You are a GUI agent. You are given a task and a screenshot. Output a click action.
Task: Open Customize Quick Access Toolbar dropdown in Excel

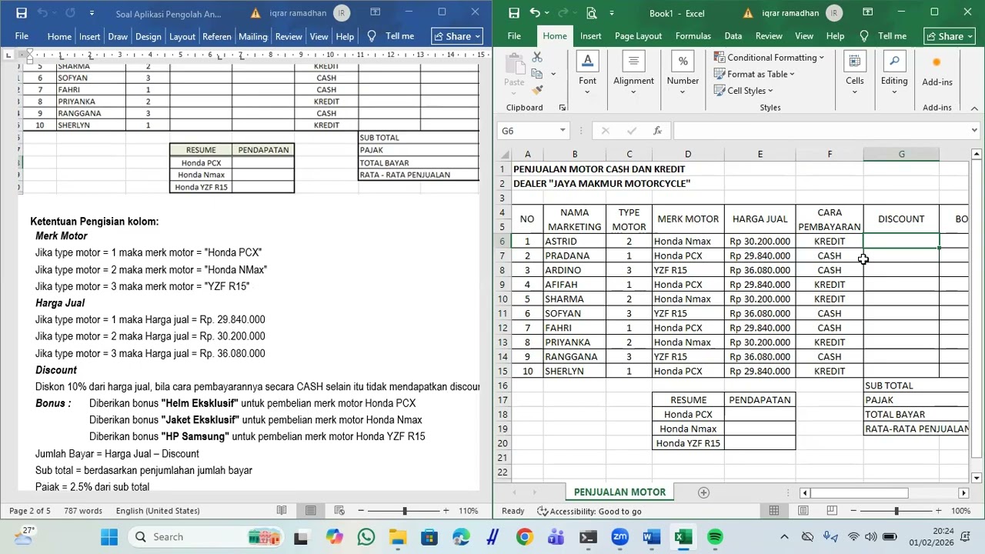coord(613,13)
